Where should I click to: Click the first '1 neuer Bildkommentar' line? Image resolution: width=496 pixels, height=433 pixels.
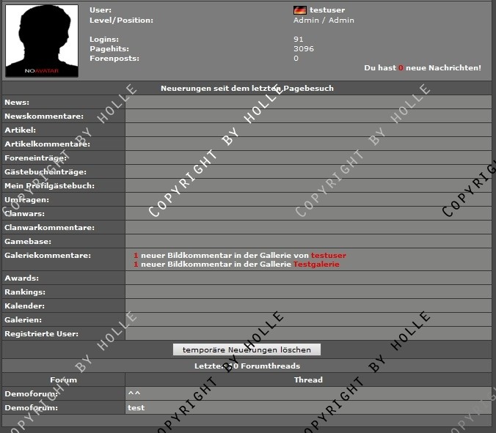240,255
